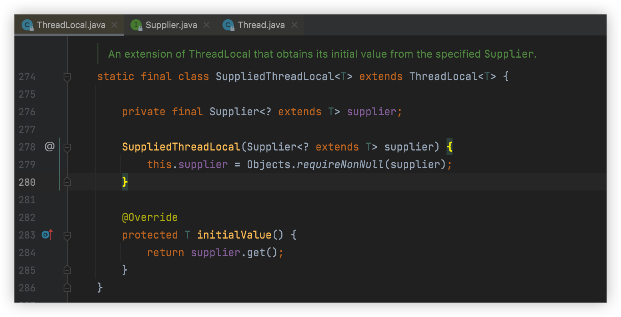Viewport: 621px width, 317px height.
Task: Click the interface icon on Supplier.java tab
Action: click(136, 25)
